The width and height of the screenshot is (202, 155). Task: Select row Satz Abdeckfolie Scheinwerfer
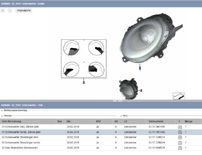101,148
